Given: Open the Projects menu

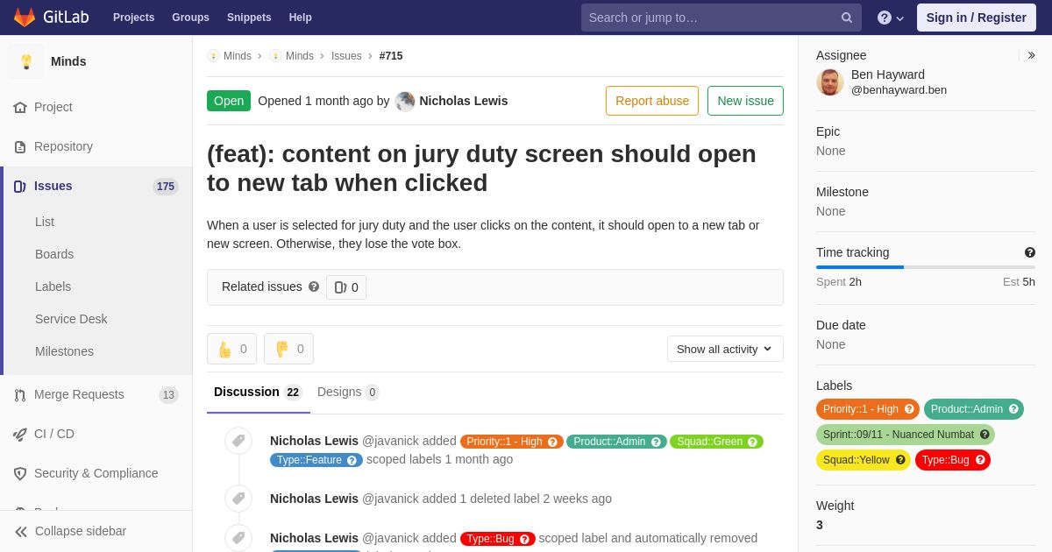Looking at the screenshot, I should tap(133, 18).
